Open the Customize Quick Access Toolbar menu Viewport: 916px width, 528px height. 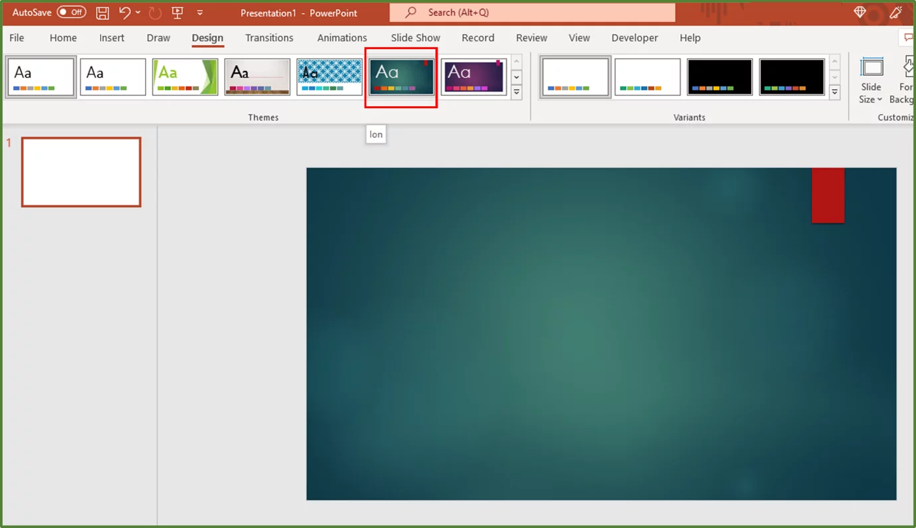pos(200,12)
